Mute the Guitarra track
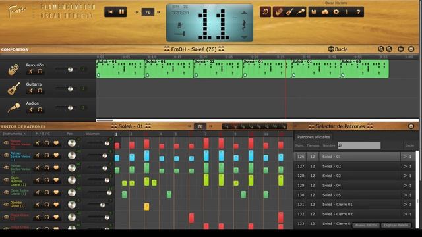 click(x=31, y=91)
